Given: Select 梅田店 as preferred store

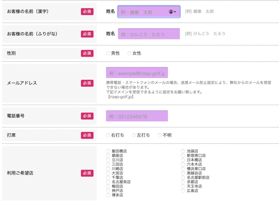Looking at the screenshot, I should 108,186.
